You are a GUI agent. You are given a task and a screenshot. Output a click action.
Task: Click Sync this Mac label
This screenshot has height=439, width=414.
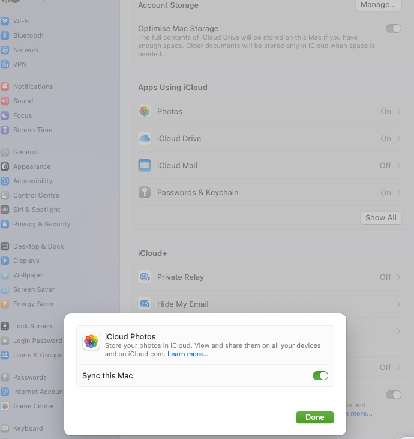tap(107, 376)
